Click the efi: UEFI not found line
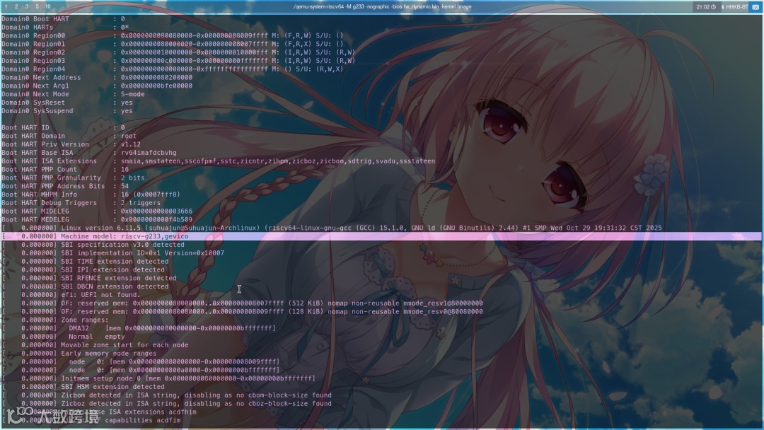 [71, 295]
